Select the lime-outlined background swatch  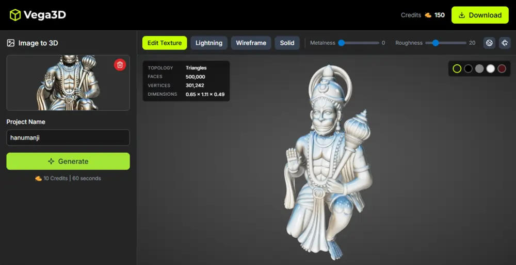[457, 68]
